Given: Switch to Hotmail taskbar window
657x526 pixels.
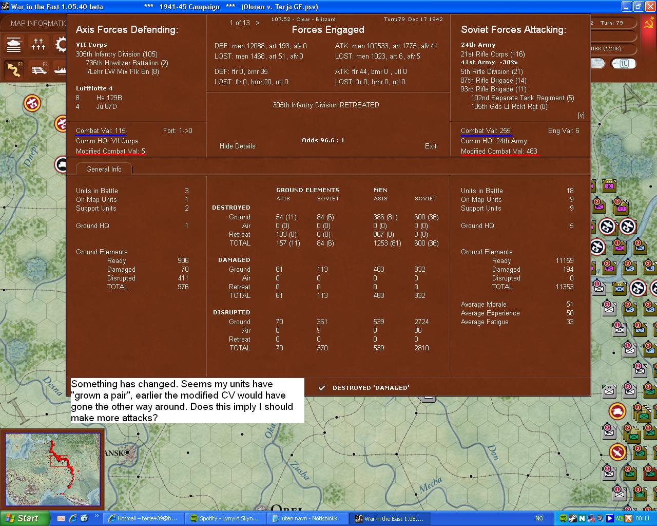Looking at the screenshot, I should pos(143,518).
